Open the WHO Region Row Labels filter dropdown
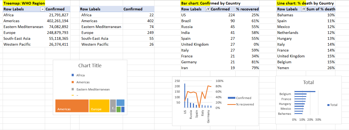The width and height of the screenshot is (349, 130). 42,9
